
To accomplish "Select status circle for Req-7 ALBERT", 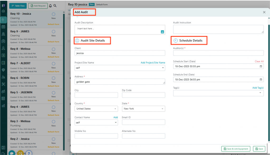I will [54, 64].
